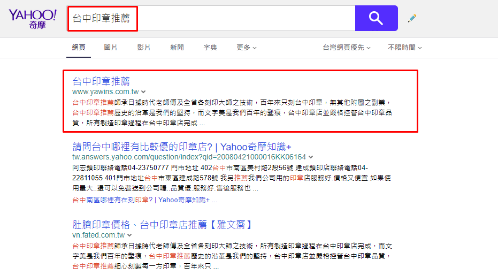This screenshot has height=275, width=498.
Task: Click the vn.fated.com.tw URL text
Action: (98, 235)
